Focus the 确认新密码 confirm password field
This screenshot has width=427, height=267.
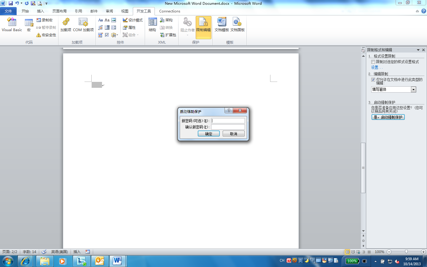tap(228, 127)
